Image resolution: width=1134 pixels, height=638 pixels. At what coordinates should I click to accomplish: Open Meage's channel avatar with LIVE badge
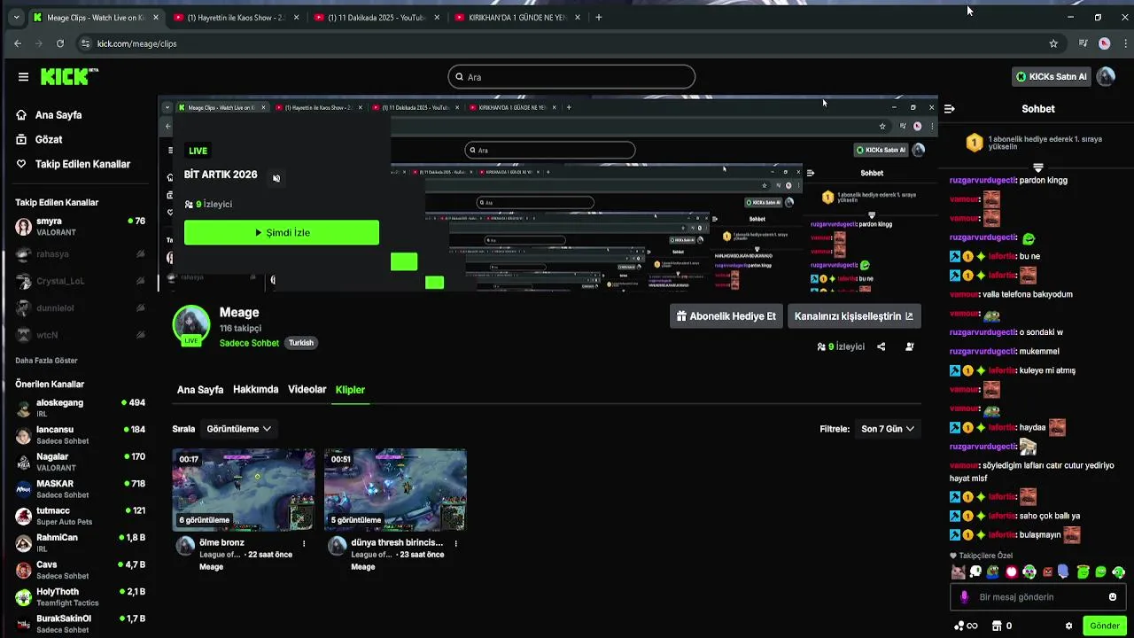191,325
